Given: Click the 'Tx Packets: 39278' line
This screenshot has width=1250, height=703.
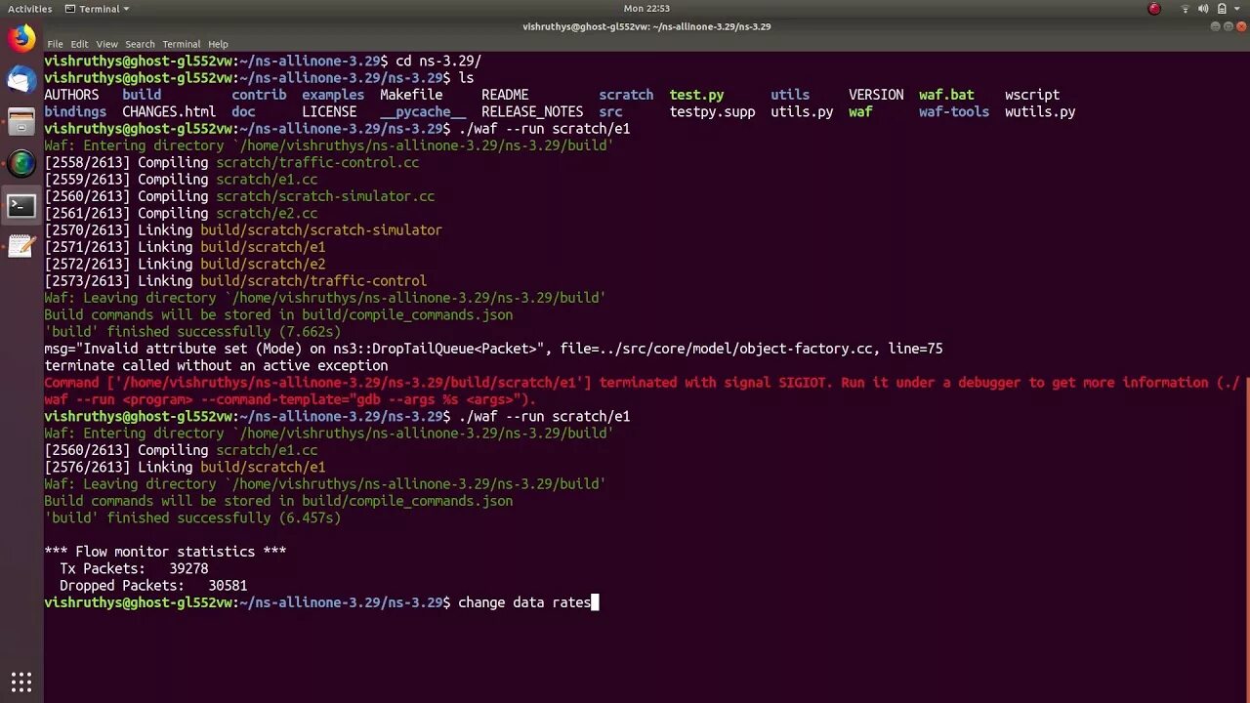Looking at the screenshot, I should (134, 568).
